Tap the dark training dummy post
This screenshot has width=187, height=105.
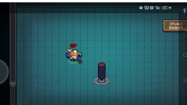click(102, 73)
